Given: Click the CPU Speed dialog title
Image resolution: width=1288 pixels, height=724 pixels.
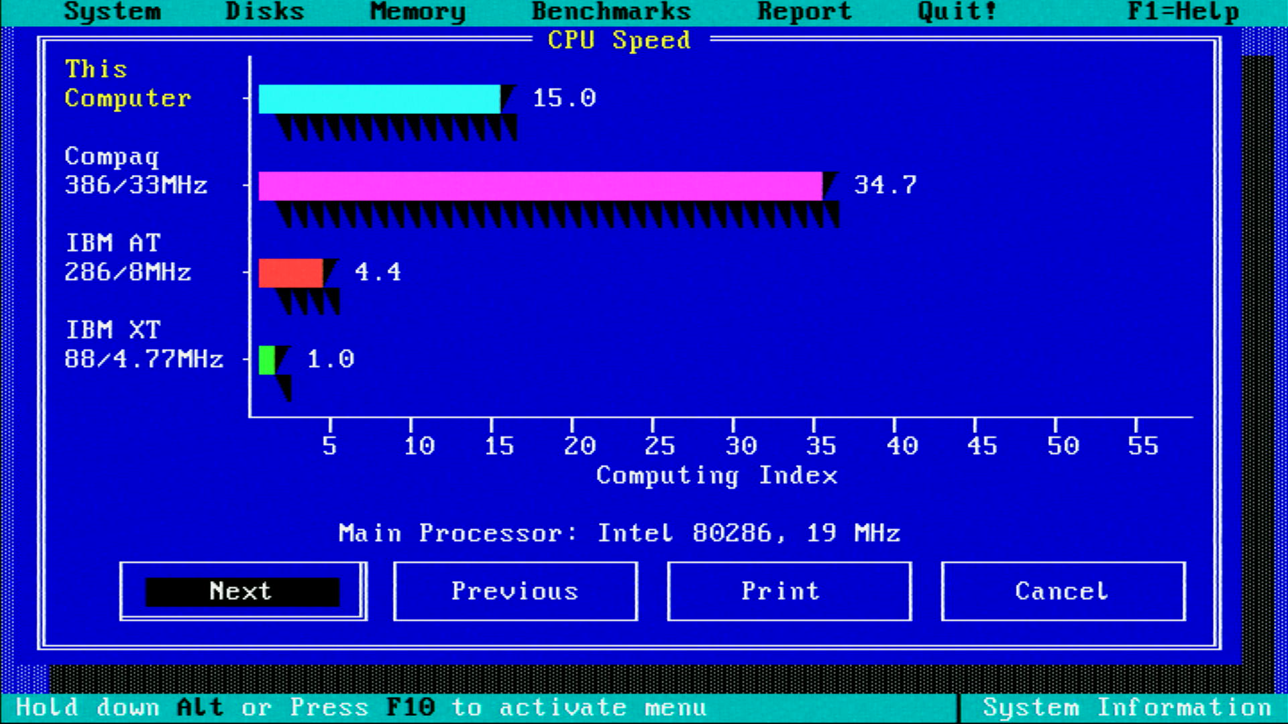Looking at the screenshot, I should (619, 40).
